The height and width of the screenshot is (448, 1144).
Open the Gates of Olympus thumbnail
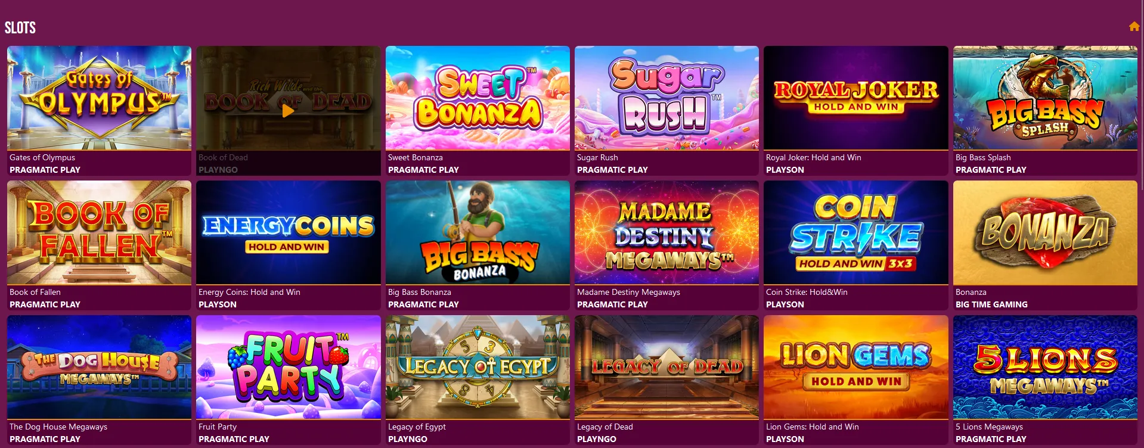point(99,98)
